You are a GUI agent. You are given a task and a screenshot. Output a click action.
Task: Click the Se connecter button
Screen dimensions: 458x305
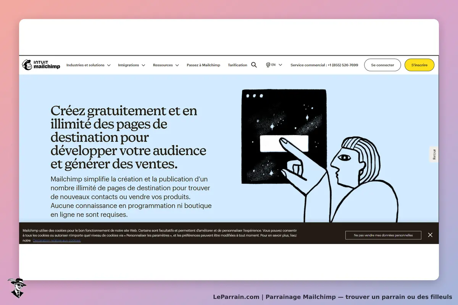click(382, 65)
